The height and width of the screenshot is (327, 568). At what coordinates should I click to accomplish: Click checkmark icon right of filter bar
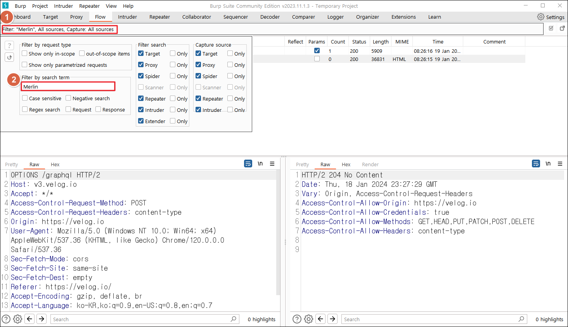pos(551,28)
